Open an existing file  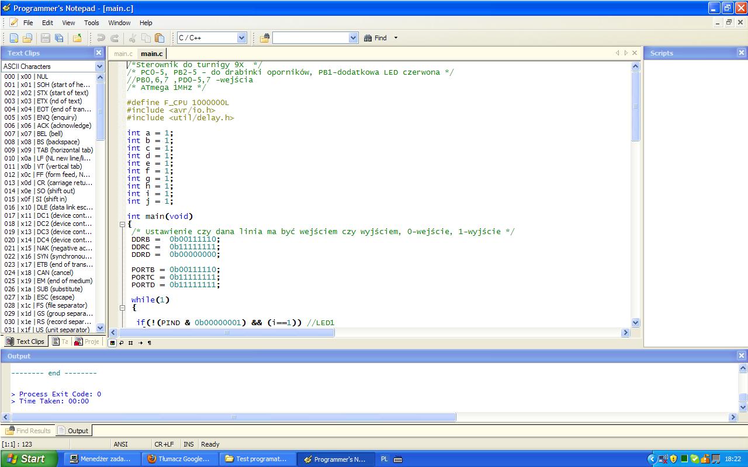[27, 37]
